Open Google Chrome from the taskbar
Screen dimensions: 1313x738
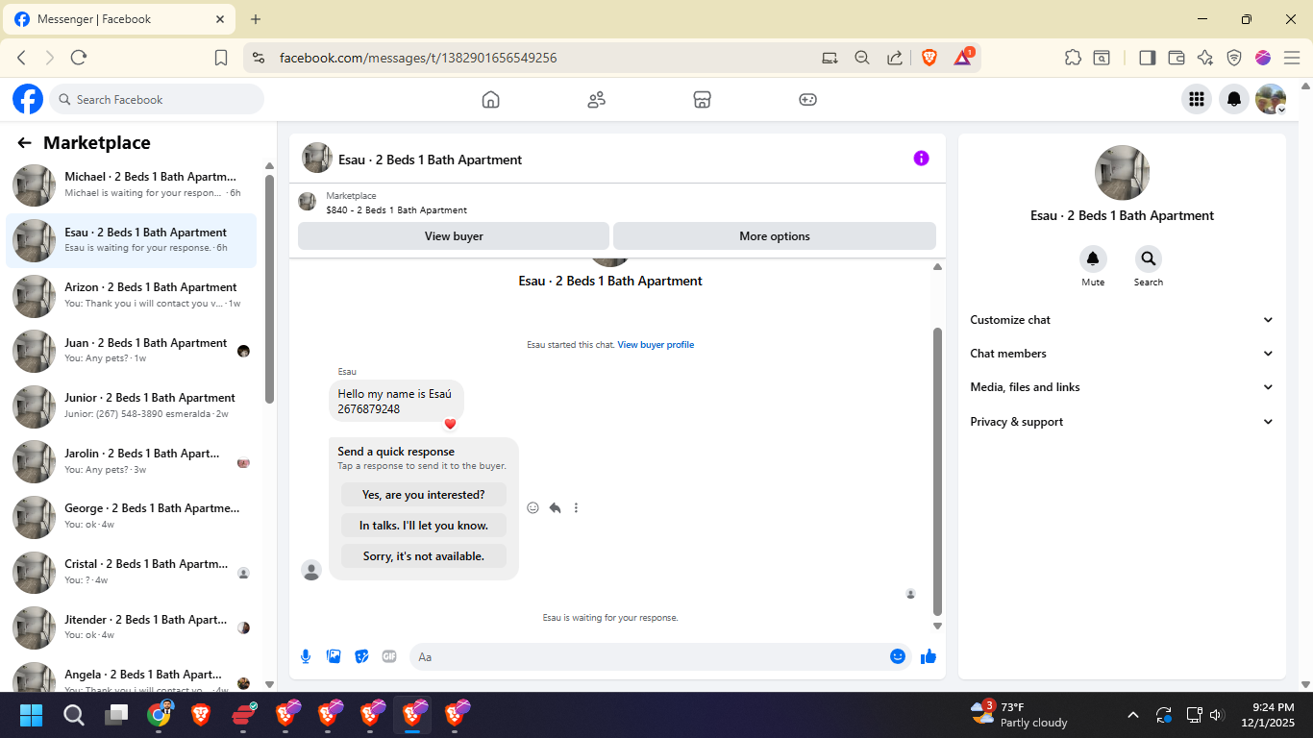click(160, 715)
